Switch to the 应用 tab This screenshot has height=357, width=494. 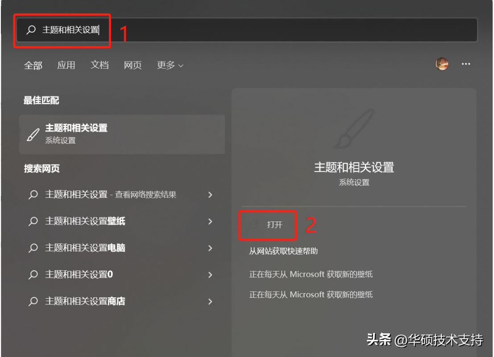pos(67,65)
